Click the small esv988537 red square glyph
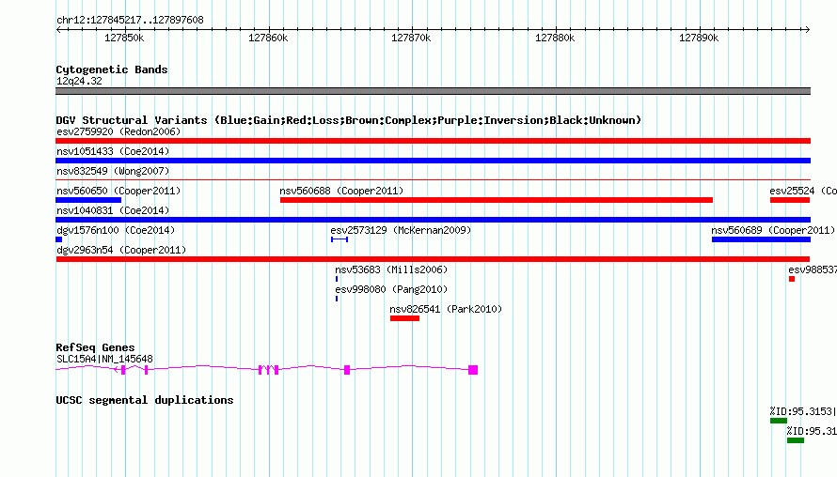Viewport: 837px width, 477px height. point(792,279)
